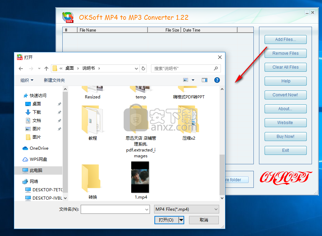Select the Resized folder

tap(92, 93)
